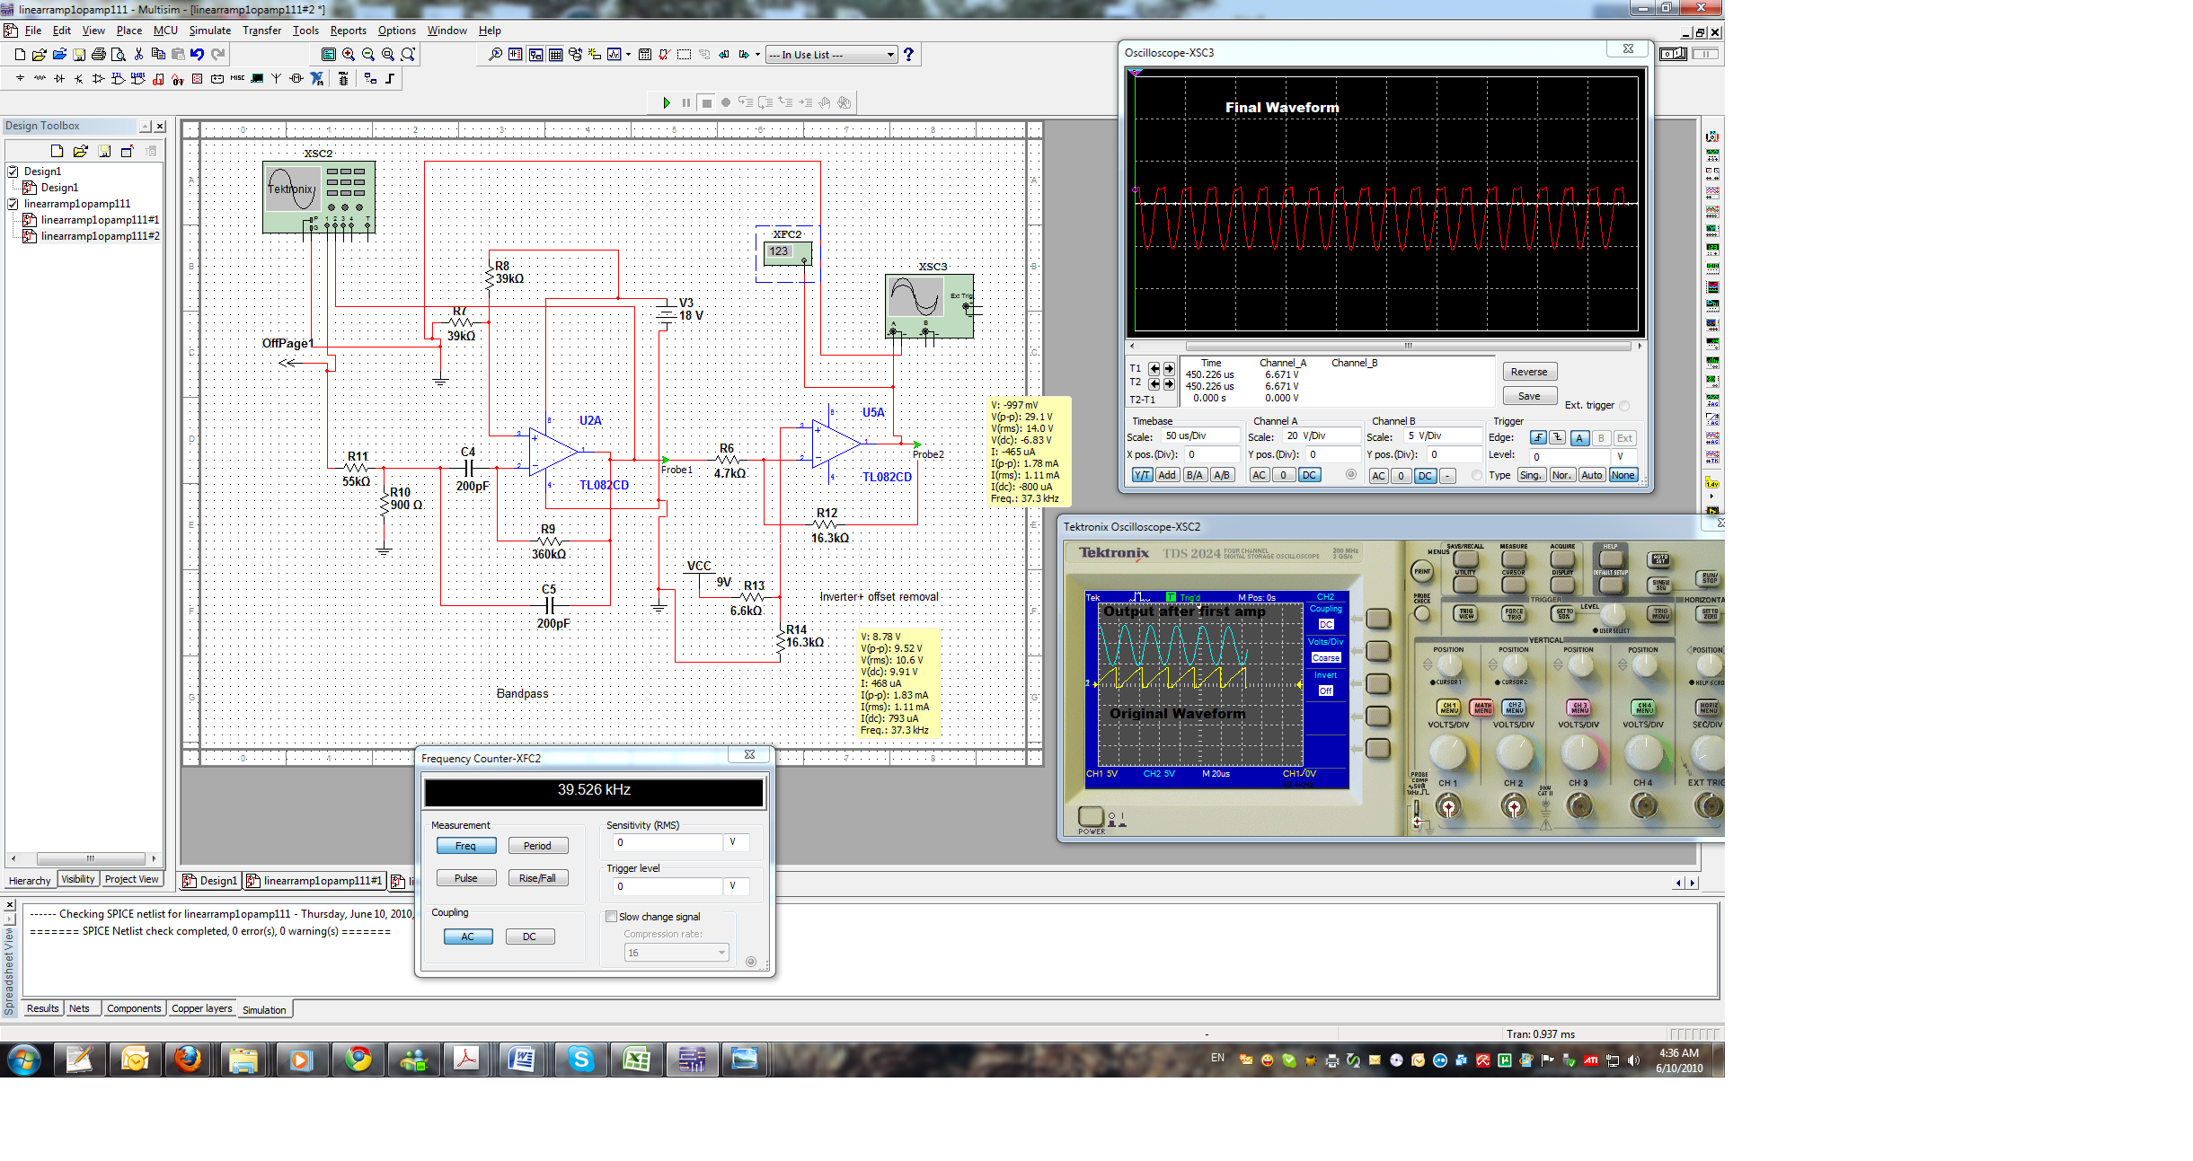Screen dimensions: 2193x1161
Task: Toggle the Design1 root checkbox
Action: click(x=13, y=172)
